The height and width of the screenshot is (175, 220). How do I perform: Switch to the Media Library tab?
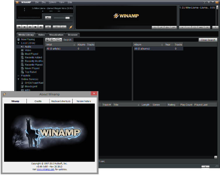point(26,35)
